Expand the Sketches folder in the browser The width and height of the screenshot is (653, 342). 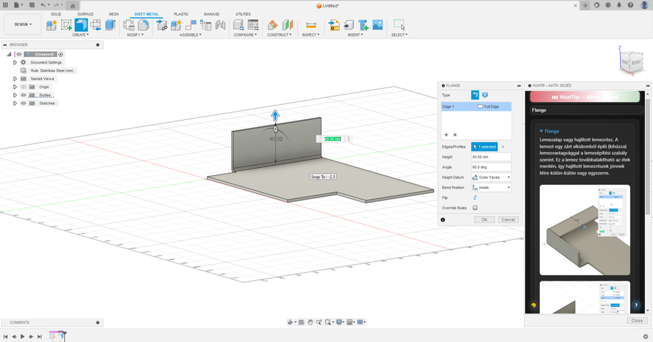pos(15,103)
